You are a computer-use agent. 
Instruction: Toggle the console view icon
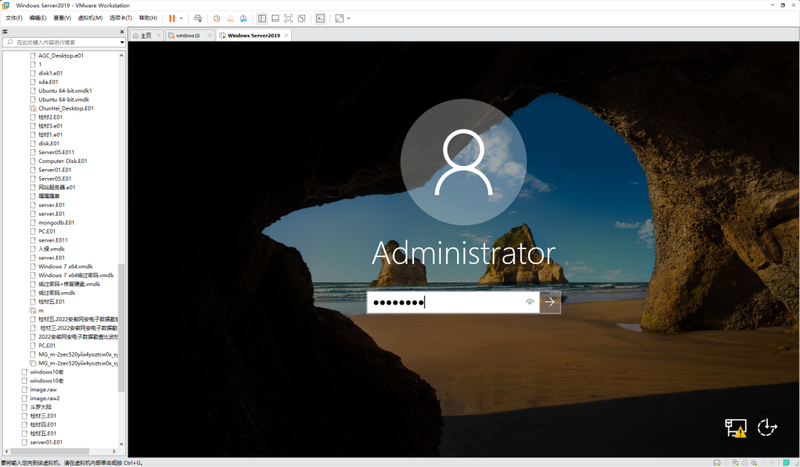pos(321,19)
